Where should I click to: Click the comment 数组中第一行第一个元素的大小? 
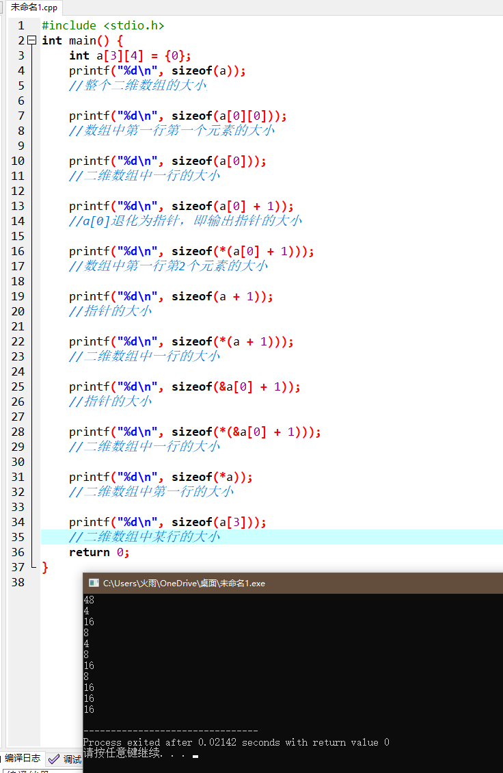[172, 131]
